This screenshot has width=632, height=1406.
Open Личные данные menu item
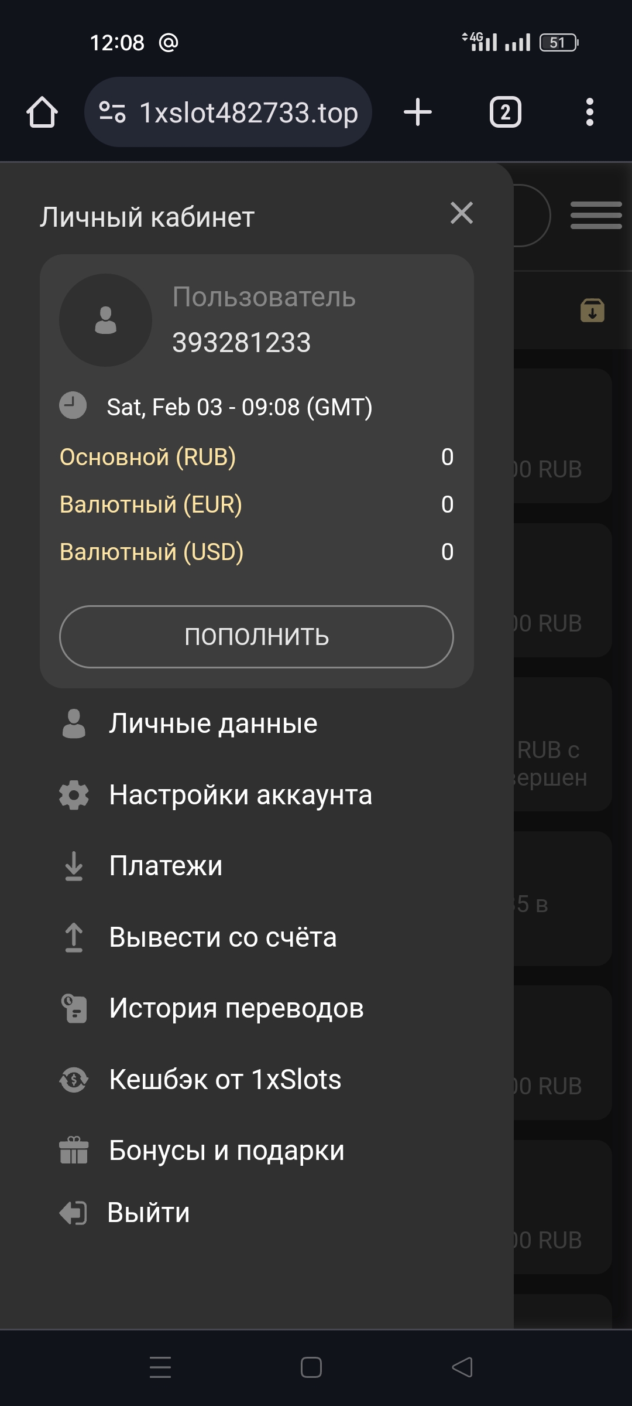pos(213,724)
